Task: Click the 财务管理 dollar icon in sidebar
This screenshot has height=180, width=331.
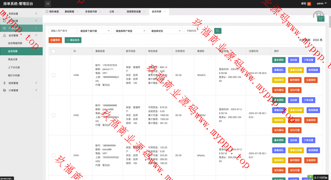Action: click(x=5, y=83)
